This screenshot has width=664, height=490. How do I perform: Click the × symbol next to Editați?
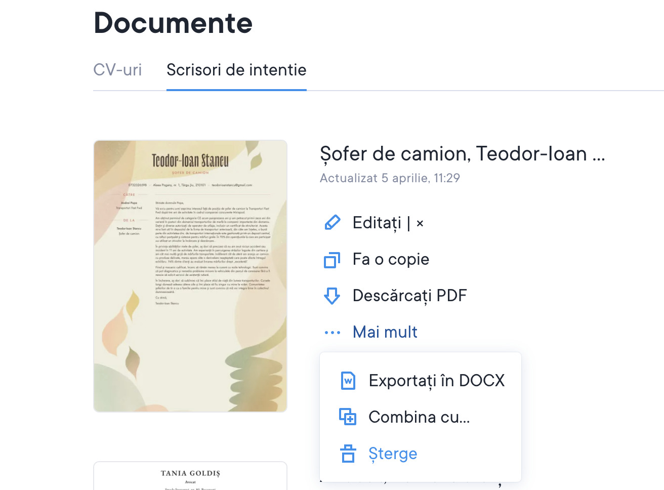pyautogui.click(x=420, y=223)
